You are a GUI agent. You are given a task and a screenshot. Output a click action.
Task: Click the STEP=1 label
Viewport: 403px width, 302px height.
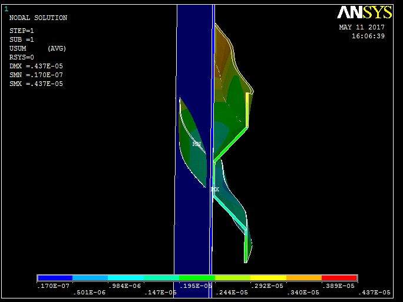[22, 31]
